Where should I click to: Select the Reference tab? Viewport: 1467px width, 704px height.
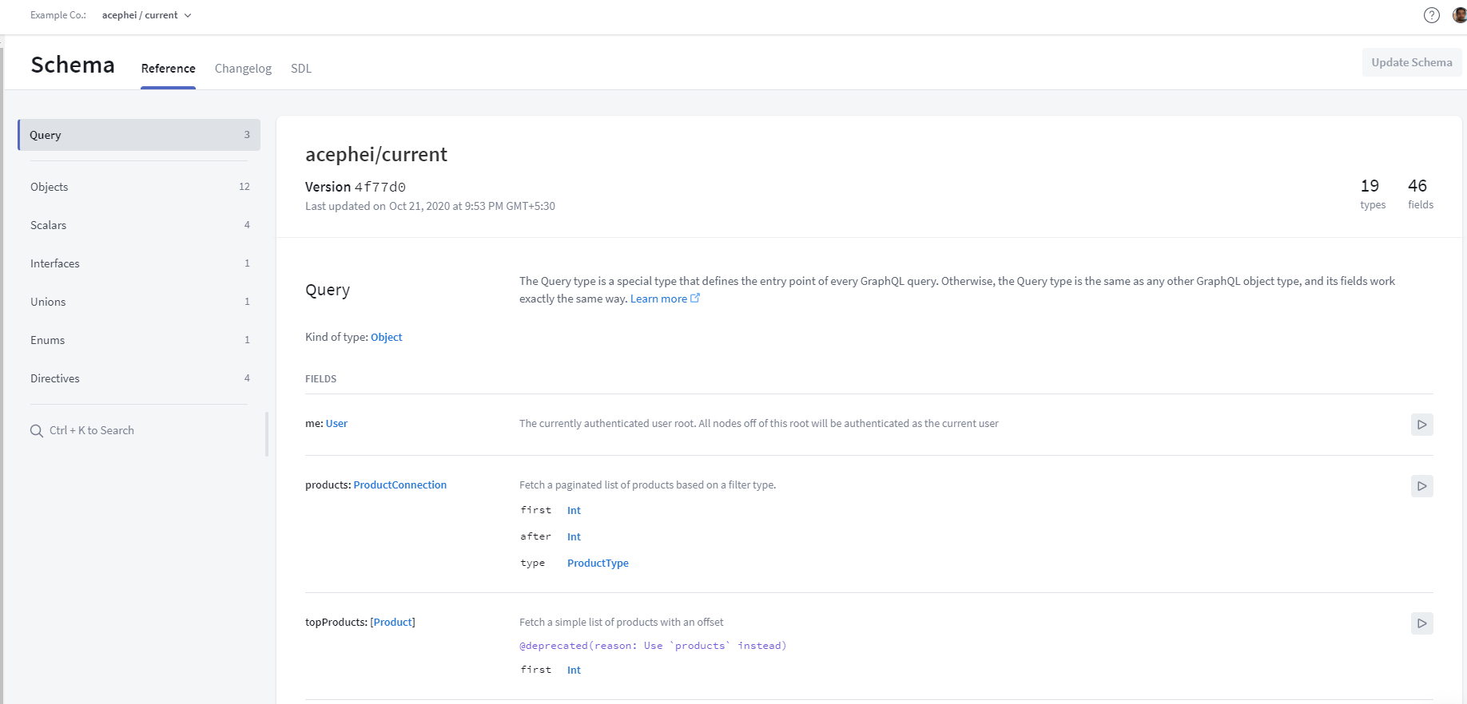click(x=168, y=69)
